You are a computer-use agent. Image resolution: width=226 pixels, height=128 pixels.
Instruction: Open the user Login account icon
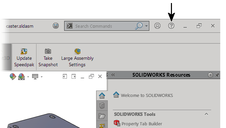coord(157,26)
